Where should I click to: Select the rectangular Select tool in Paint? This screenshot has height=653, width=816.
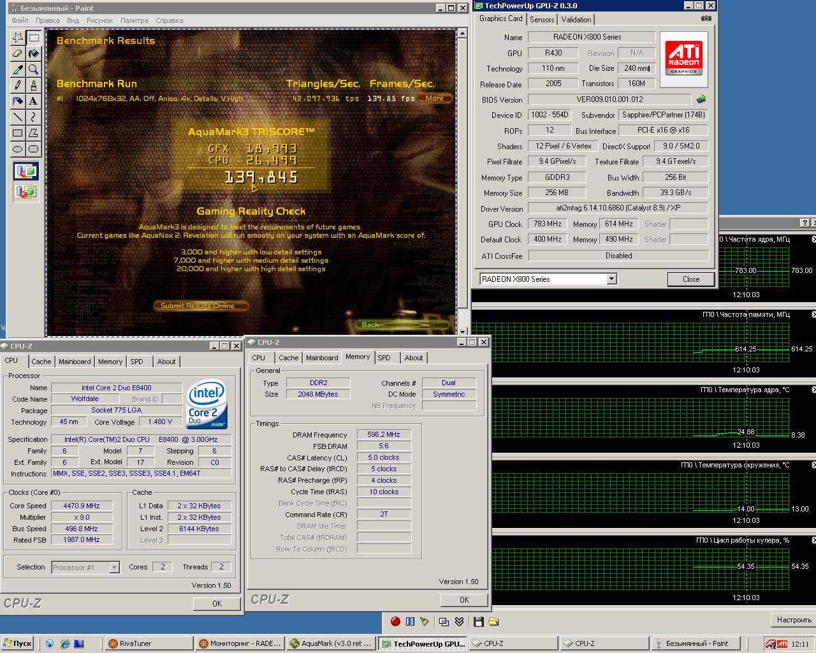pos(33,38)
